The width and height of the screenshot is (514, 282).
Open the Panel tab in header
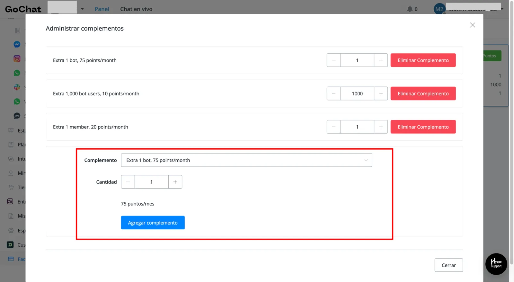(102, 9)
